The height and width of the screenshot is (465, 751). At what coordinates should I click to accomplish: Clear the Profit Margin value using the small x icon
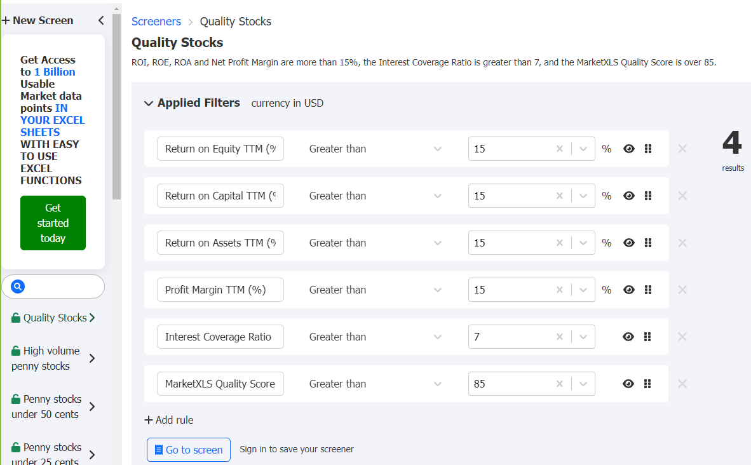pos(559,290)
